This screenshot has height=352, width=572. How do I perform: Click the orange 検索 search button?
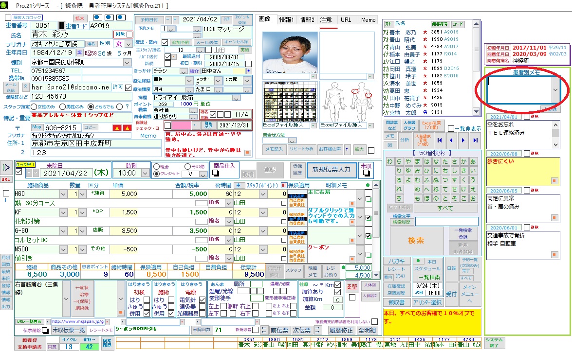[416, 241]
